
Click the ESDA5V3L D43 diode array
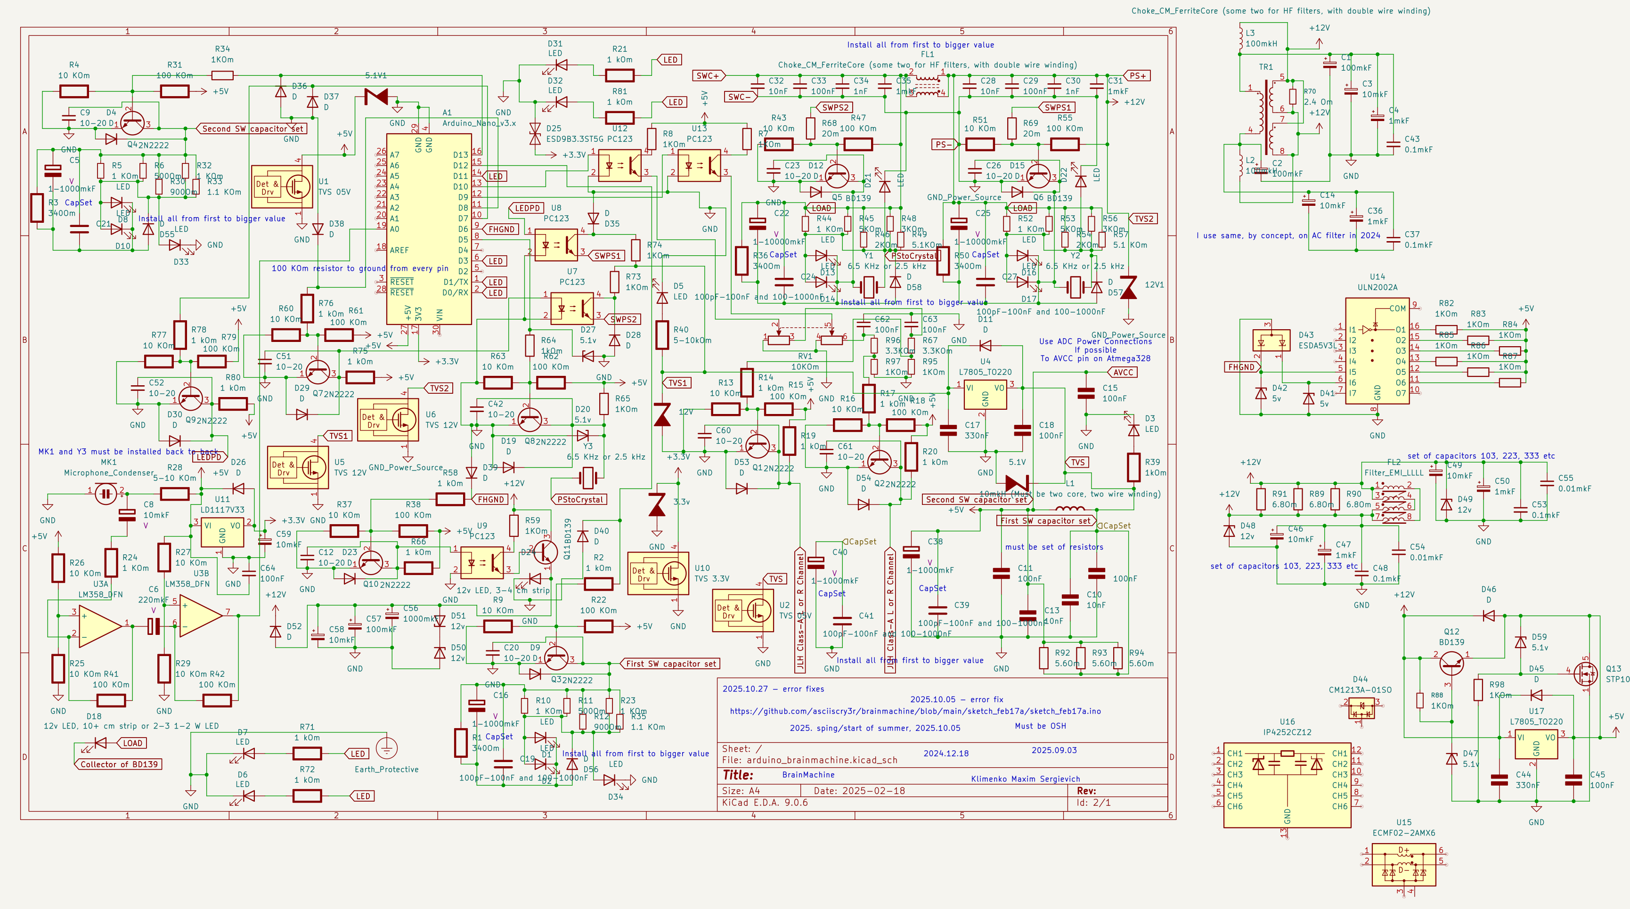(1271, 341)
